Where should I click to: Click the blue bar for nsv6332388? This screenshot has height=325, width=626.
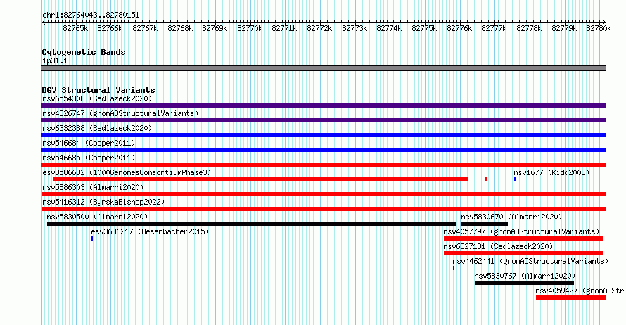[x=324, y=135]
